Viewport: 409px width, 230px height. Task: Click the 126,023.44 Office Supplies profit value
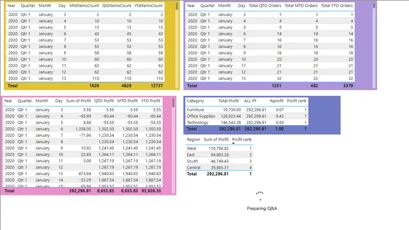pyautogui.click(x=231, y=116)
